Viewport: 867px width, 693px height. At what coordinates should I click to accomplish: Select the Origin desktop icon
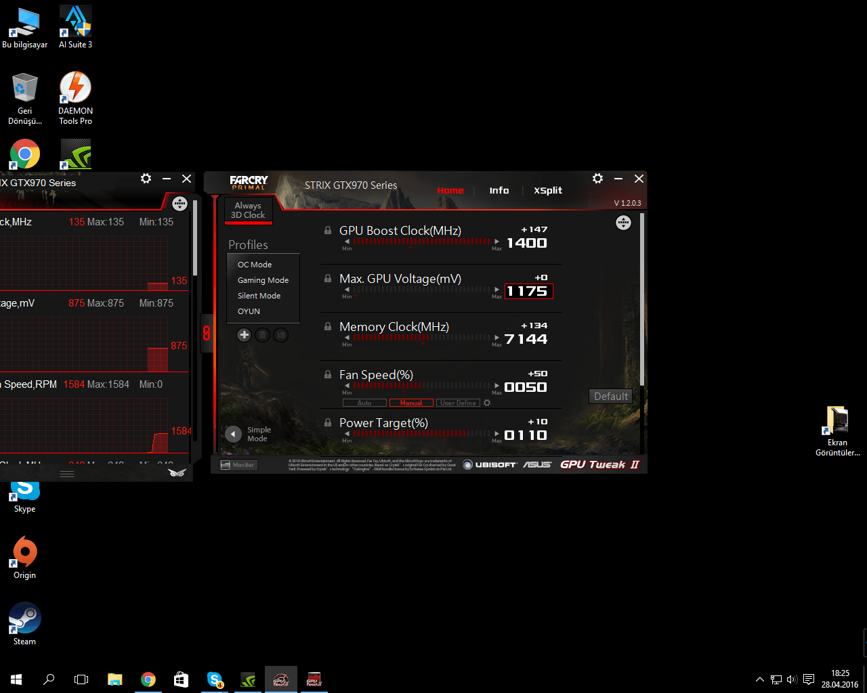[25, 558]
